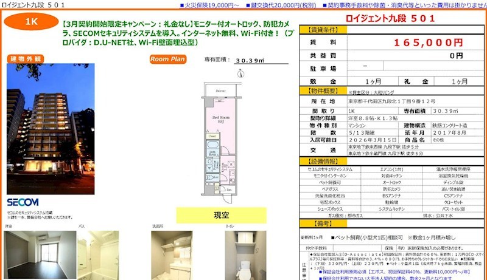Click the north compass symbol above floor plan

pos(241,72)
